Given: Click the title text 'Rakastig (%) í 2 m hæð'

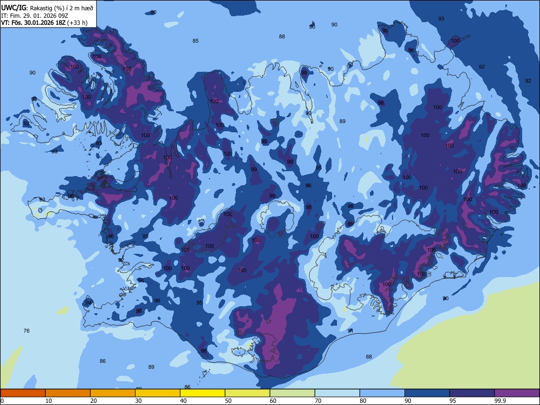Looking at the screenshot, I should [x=62, y=8].
